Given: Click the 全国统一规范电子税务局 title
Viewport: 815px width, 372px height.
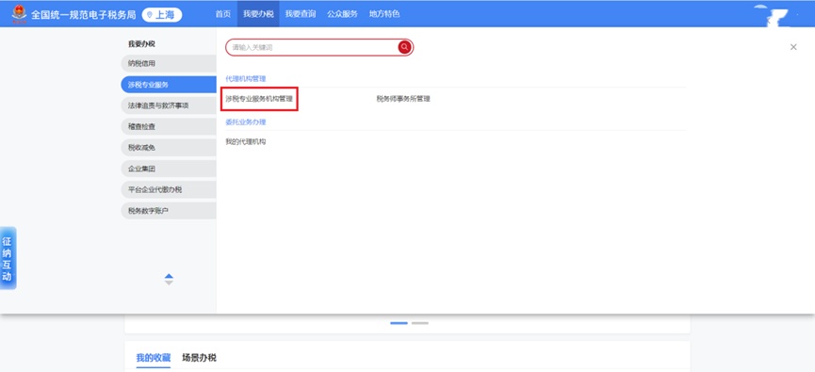Looking at the screenshot, I should (x=84, y=14).
